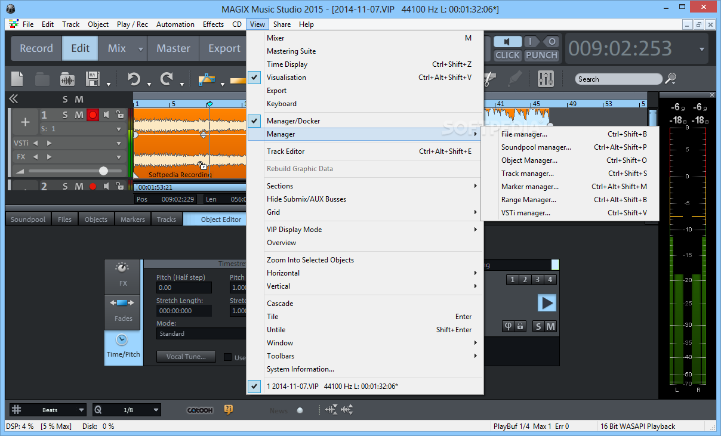Click track 1 volume slider handle
Viewport: 721px width, 436px height.
click(x=103, y=171)
